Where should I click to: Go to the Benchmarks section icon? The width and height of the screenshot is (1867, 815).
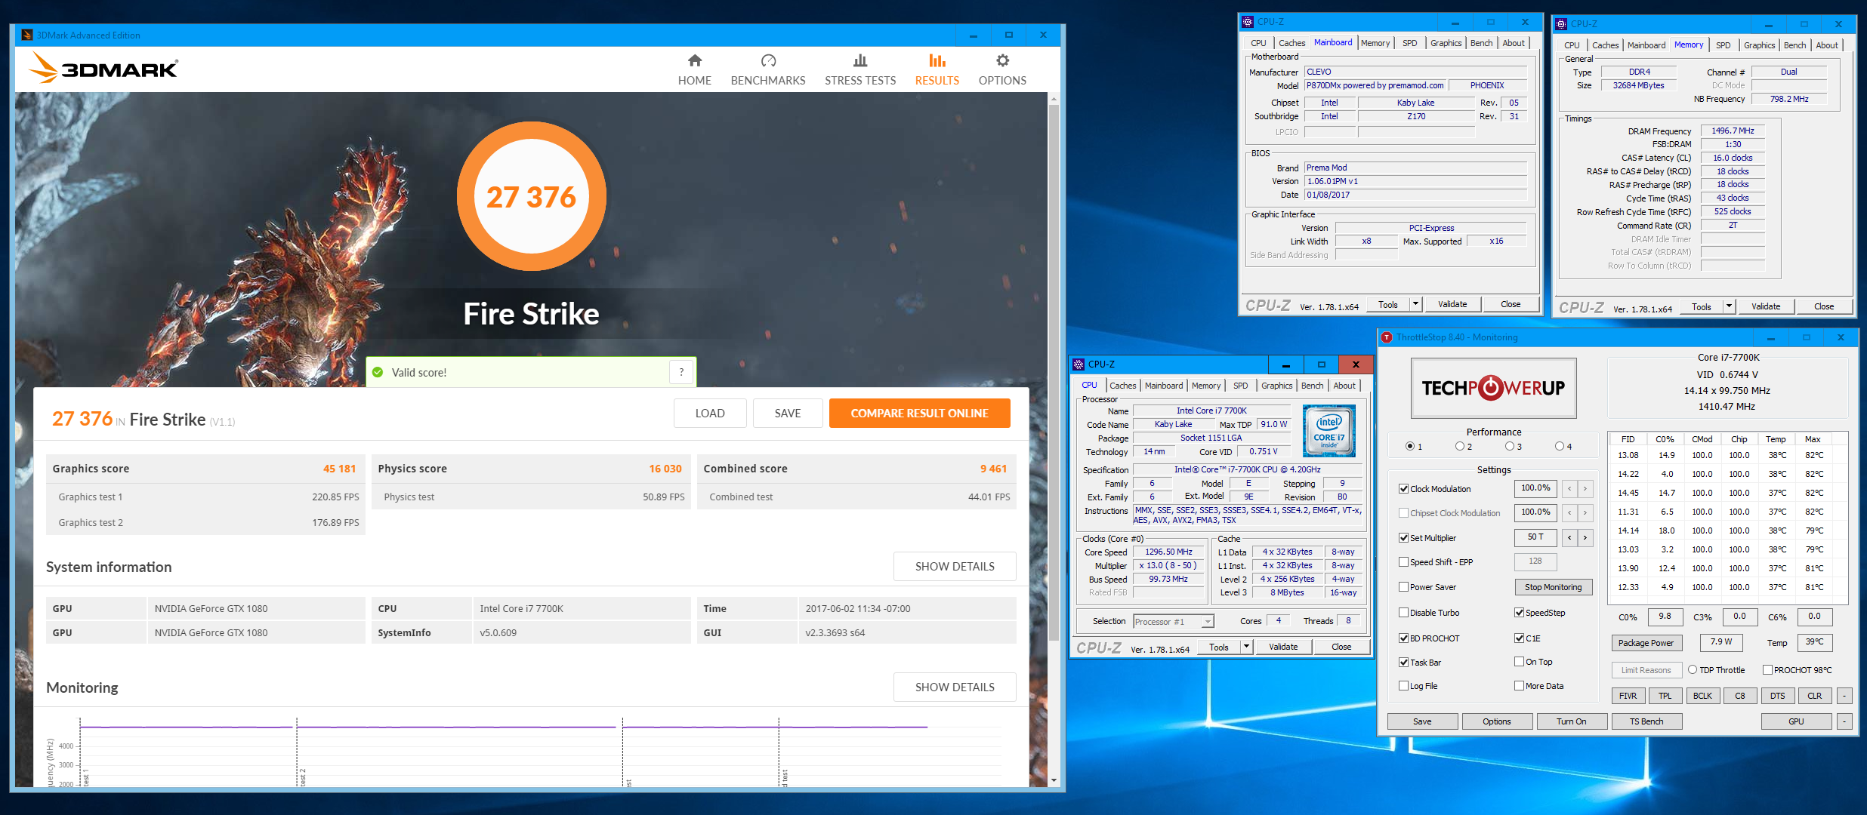pos(768,61)
